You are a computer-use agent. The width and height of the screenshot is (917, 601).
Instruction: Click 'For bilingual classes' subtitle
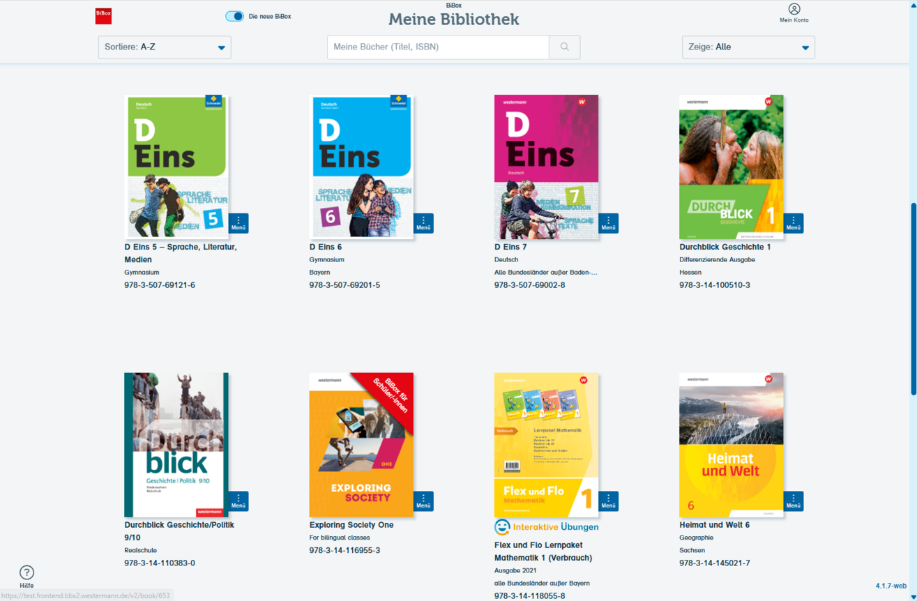click(340, 538)
